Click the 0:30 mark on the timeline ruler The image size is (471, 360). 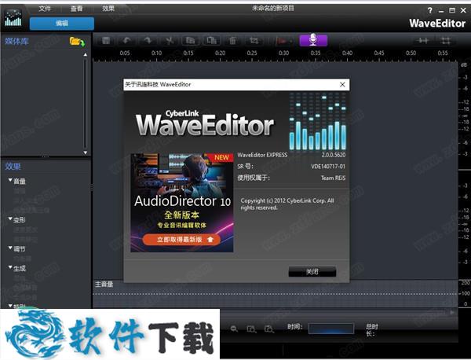[283, 53]
